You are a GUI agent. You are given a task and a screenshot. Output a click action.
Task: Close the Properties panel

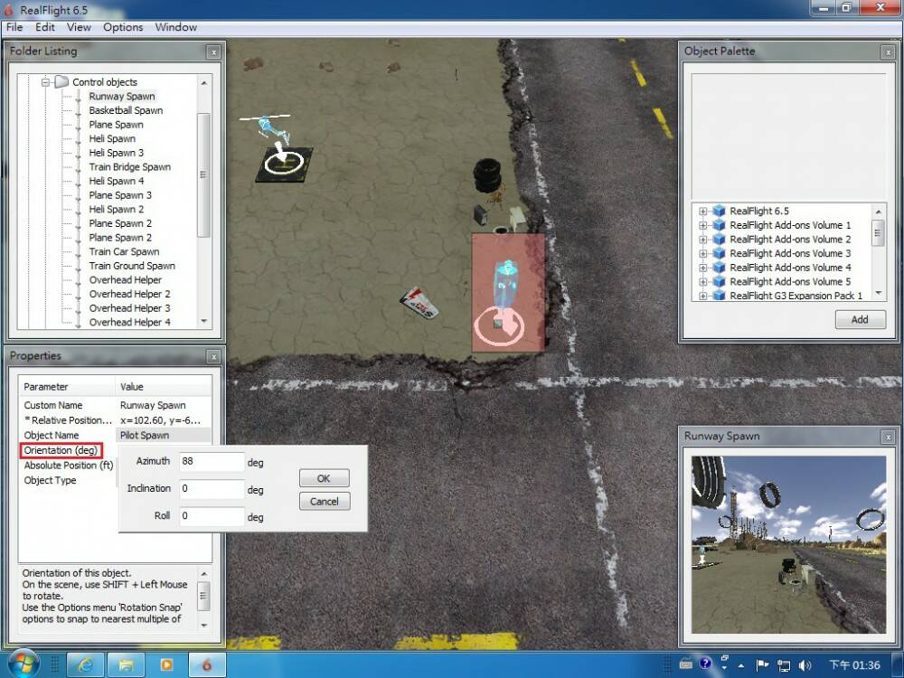pos(213,357)
